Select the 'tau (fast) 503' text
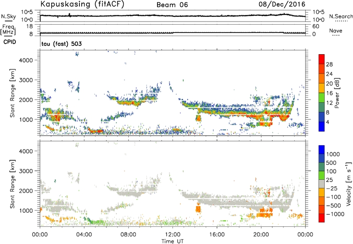This screenshot has height=244, width=353. pos(61,44)
